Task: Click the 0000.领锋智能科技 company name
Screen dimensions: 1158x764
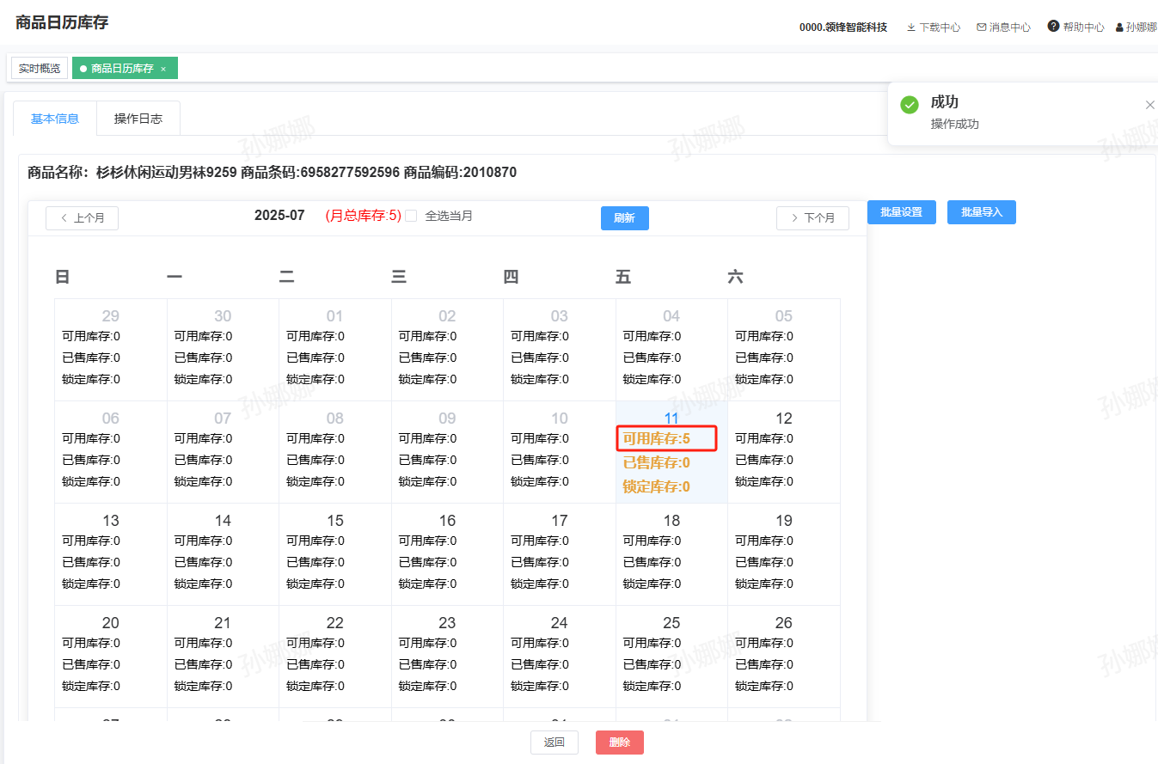Action: pyautogui.click(x=843, y=28)
